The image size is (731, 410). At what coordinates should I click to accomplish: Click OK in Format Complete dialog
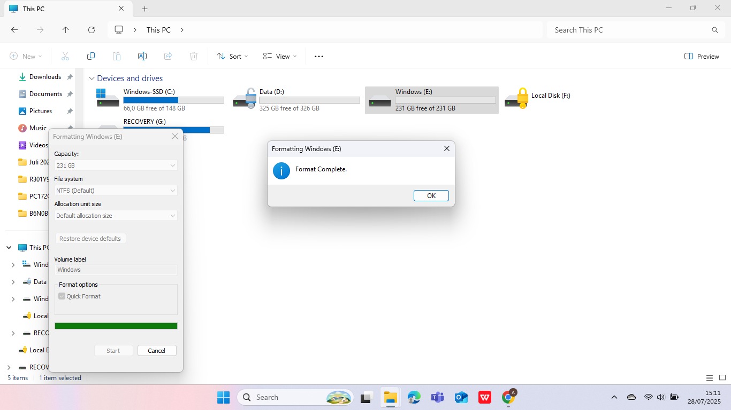pyautogui.click(x=431, y=196)
